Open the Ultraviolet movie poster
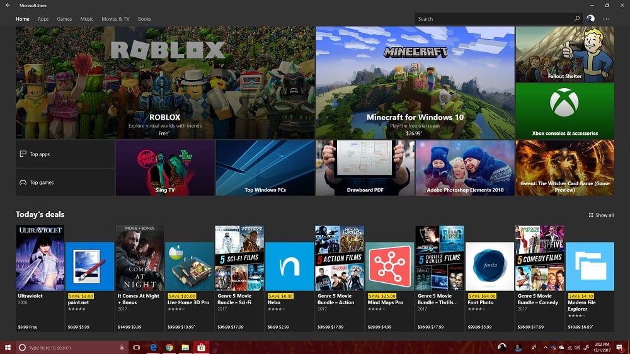The height and width of the screenshot is (354, 630). tap(40, 258)
